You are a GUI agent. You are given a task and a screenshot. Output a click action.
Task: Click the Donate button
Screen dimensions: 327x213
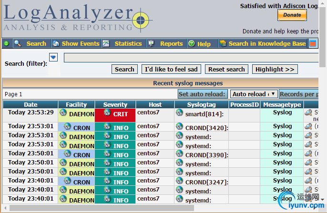coord(292,15)
